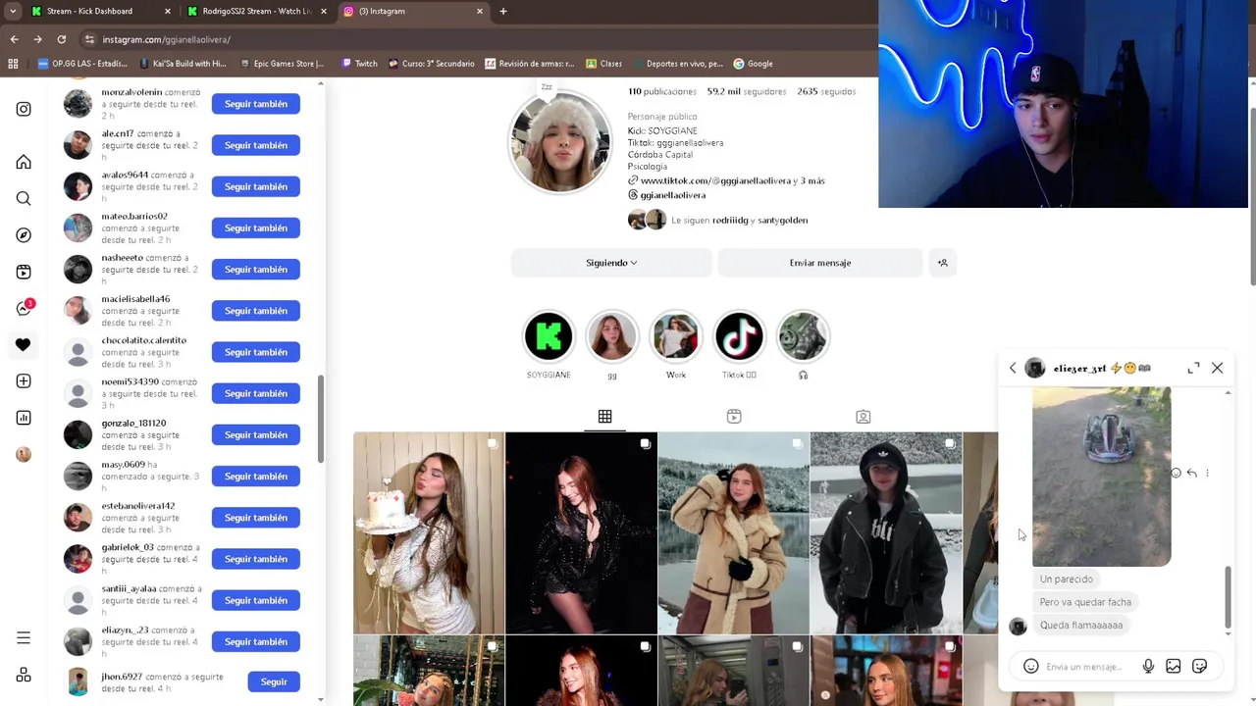The height and width of the screenshot is (706, 1256).
Task: Open Explore compass icon in sidebar
Action: (24, 235)
